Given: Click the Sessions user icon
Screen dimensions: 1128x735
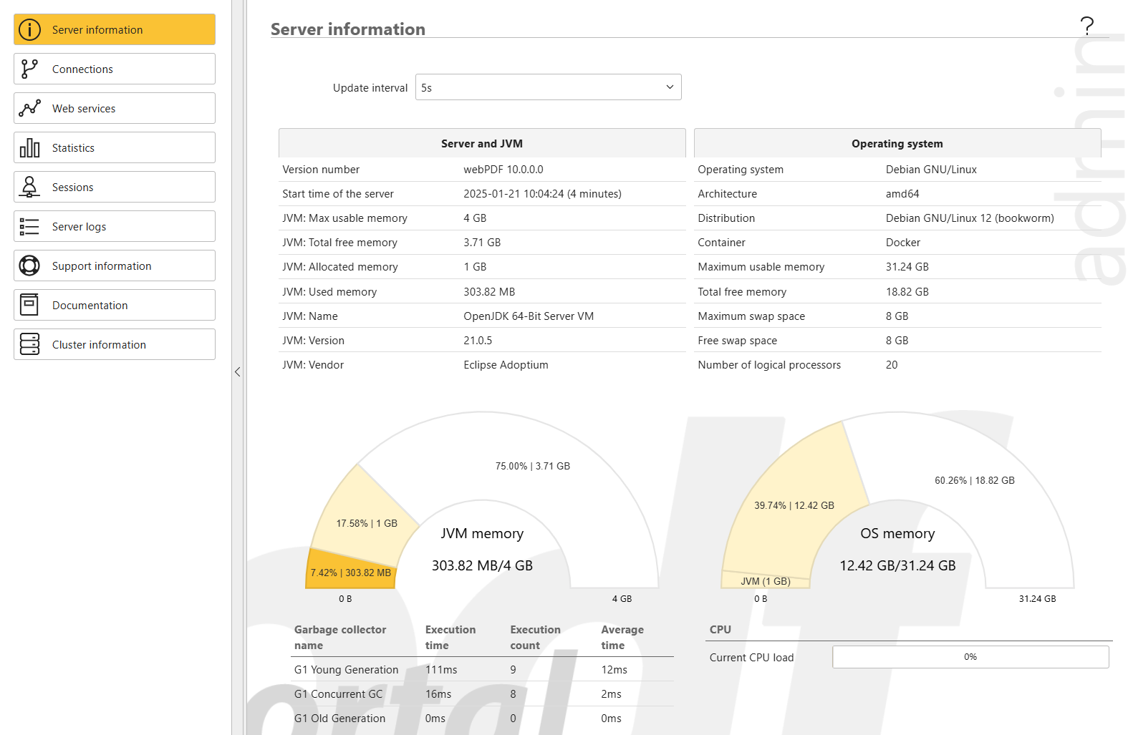Looking at the screenshot, I should pos(29,187).
